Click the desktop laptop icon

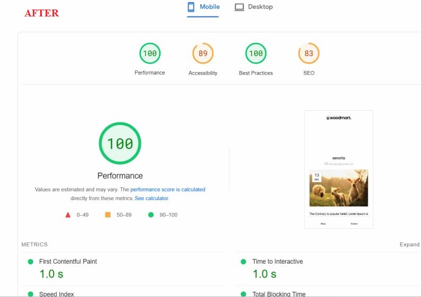pos(239,7)
